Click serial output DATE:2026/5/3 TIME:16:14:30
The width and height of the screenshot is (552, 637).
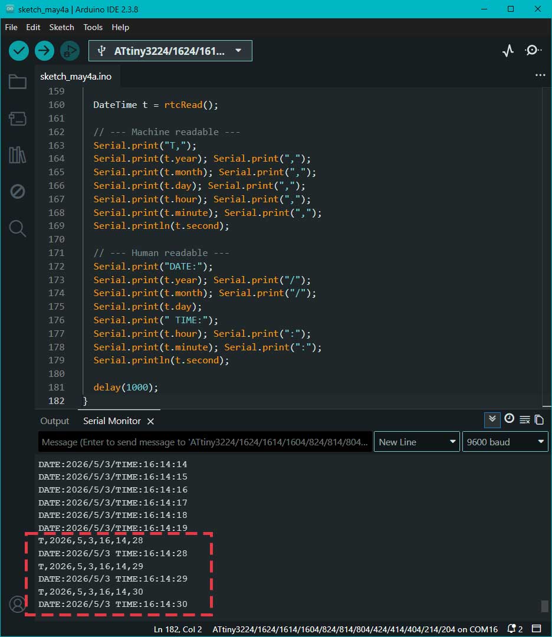click(113, 604)
